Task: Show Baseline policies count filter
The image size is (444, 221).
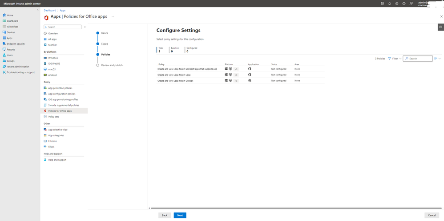Action: pos(174,50)
